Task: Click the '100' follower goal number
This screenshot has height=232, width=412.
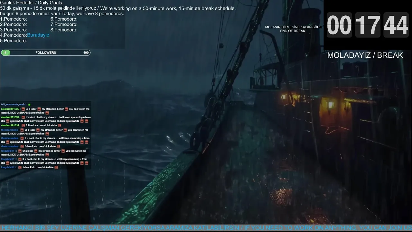Action: pos(86,53)
